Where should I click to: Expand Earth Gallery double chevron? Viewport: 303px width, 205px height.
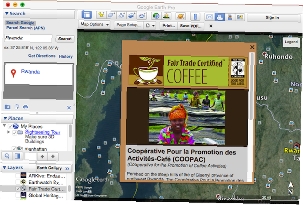coord(67,169)
